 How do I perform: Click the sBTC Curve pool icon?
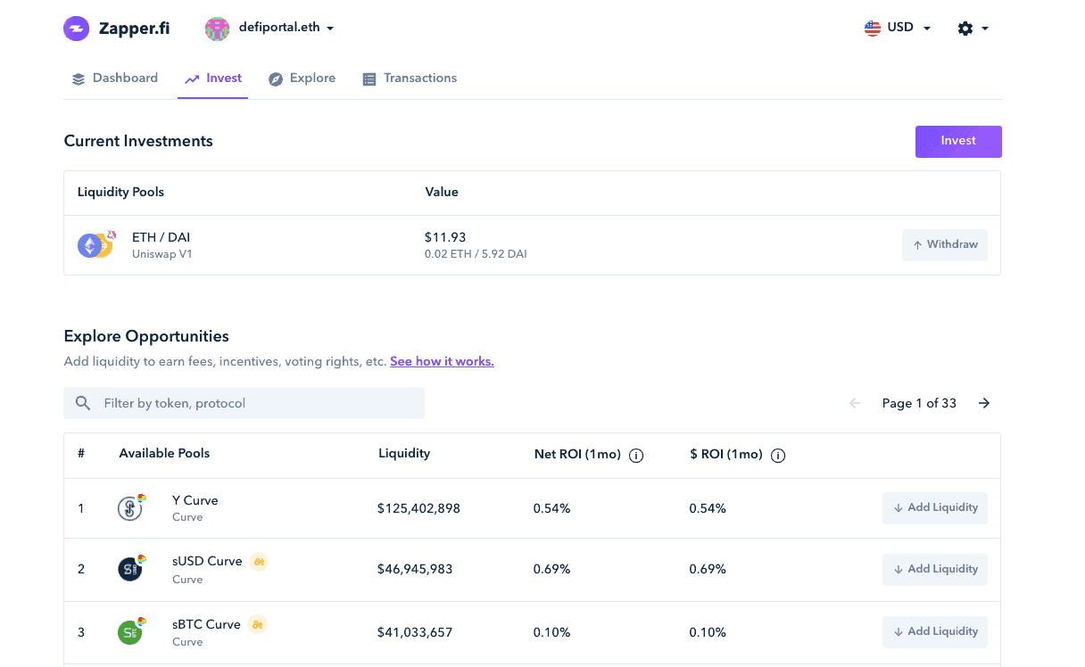[x=131, y=632]
